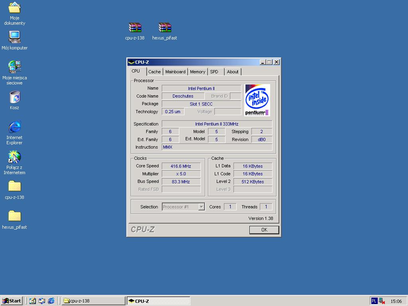The height and width of the screenshot is (306, 408).
Task: Close the CPU-Z window
Action: 277,62
